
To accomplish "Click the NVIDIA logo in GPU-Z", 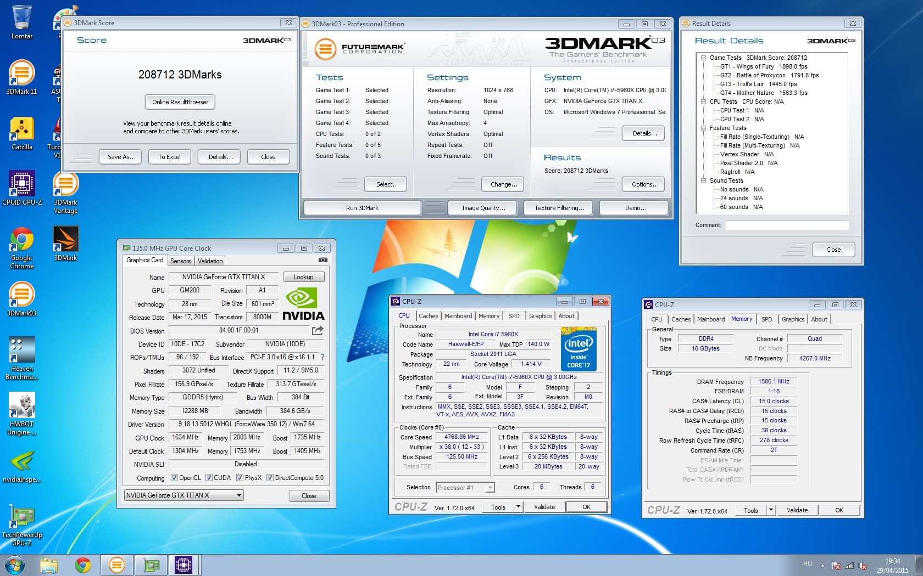I will [x=303, y=304].
